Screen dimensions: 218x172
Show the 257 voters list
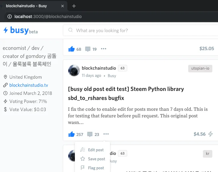(80, 134)
